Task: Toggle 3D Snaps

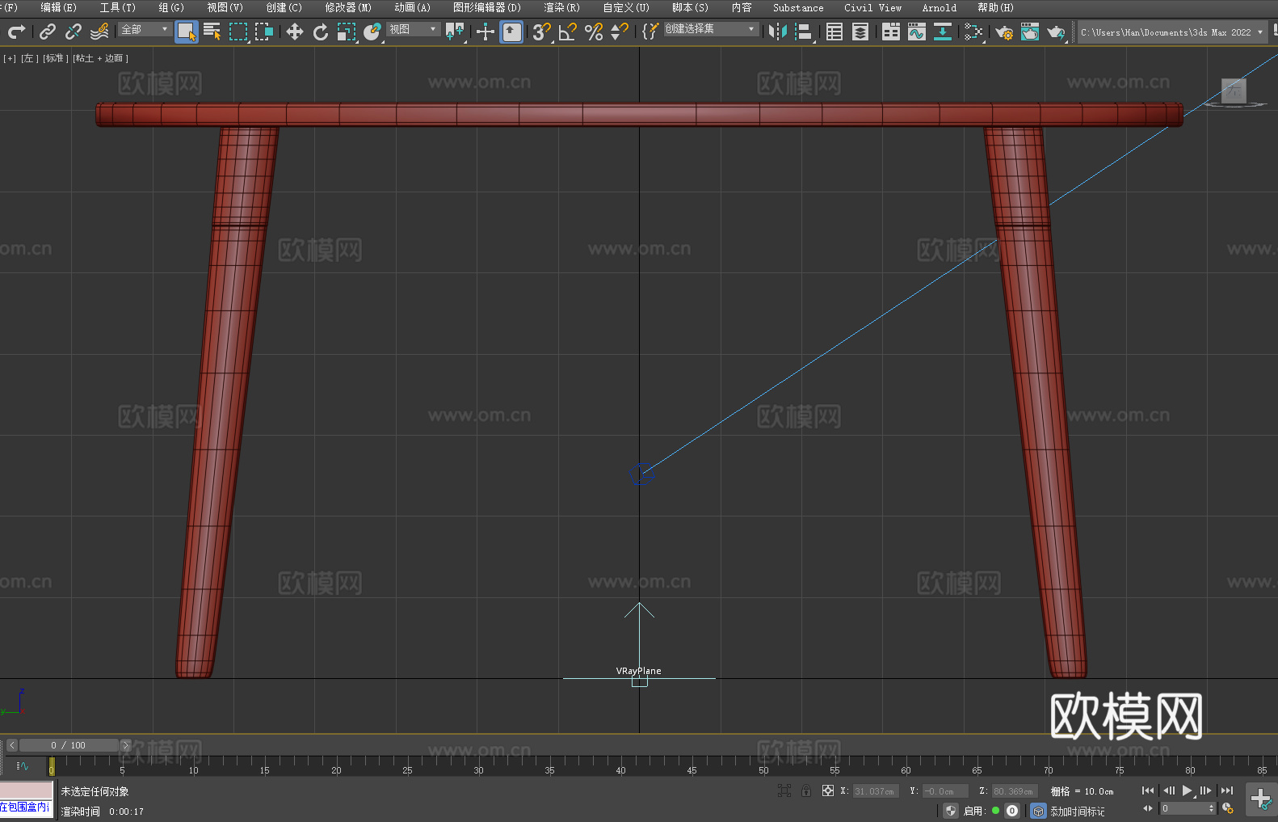Action: point(542,32)
